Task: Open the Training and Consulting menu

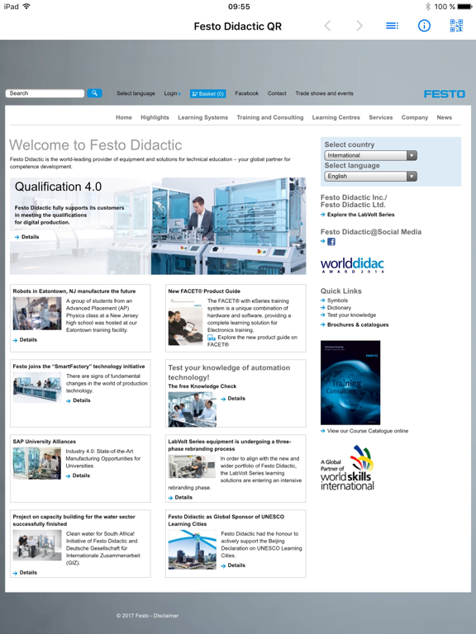Action: 270,117
